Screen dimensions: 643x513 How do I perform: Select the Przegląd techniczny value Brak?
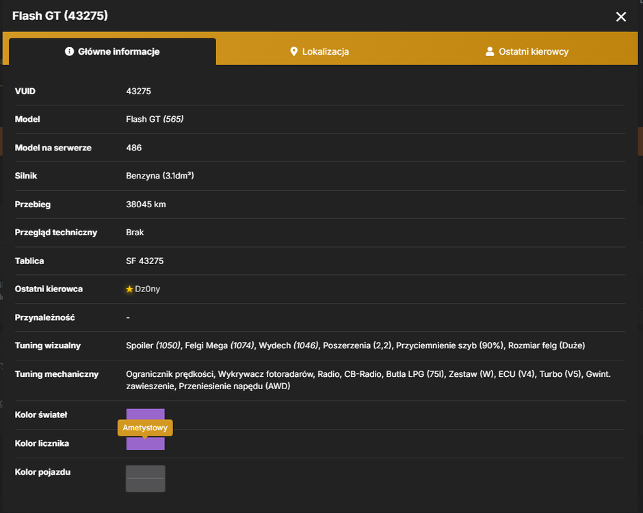(135, 232)
